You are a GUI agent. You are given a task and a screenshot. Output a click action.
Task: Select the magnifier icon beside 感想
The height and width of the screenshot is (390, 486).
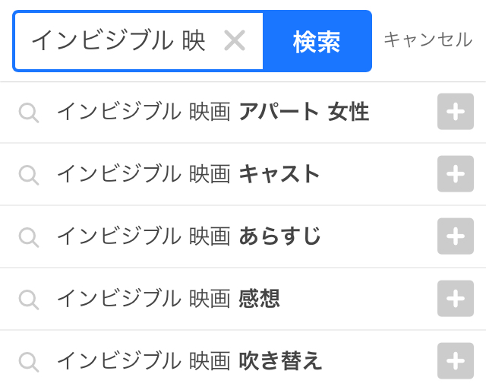29,300
